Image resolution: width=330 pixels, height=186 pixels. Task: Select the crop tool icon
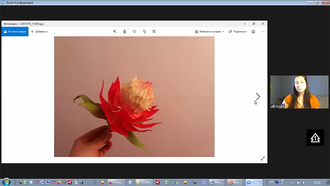click(154, 31)
